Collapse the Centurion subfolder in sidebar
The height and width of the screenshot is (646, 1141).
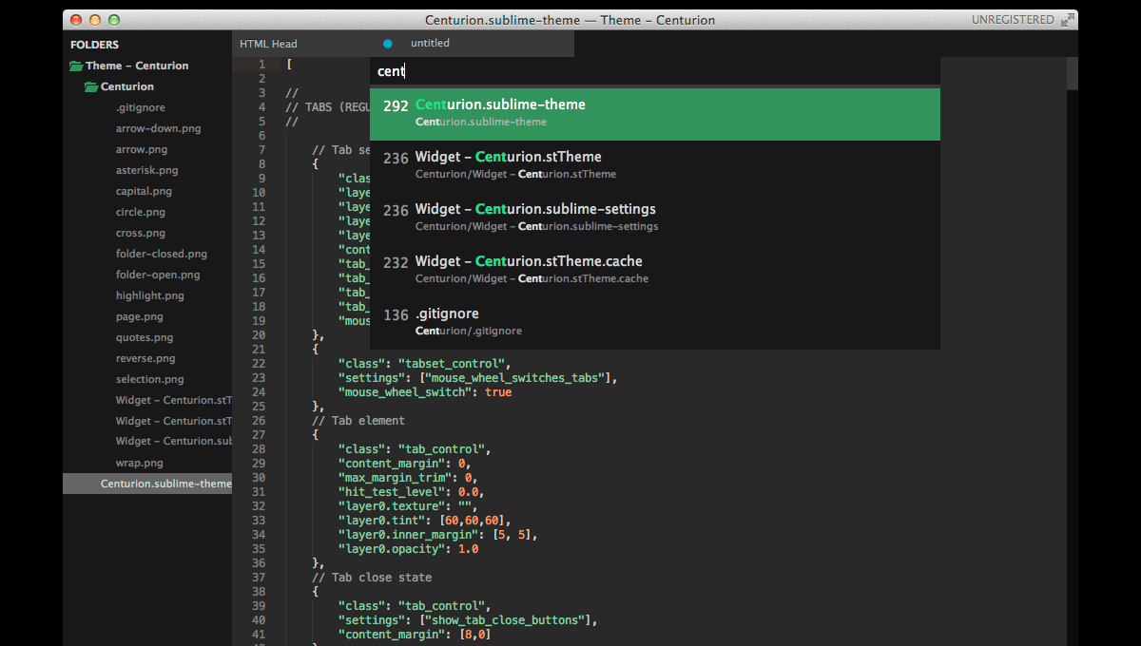tap(127, 86)
